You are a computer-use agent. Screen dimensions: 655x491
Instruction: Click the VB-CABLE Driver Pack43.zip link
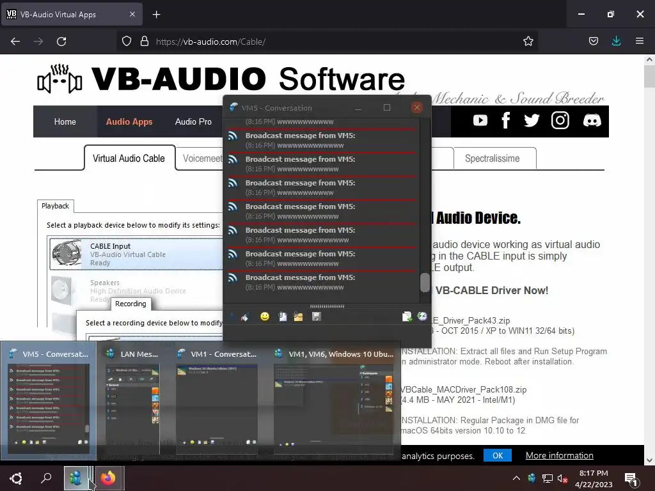[x=471, y=320]
